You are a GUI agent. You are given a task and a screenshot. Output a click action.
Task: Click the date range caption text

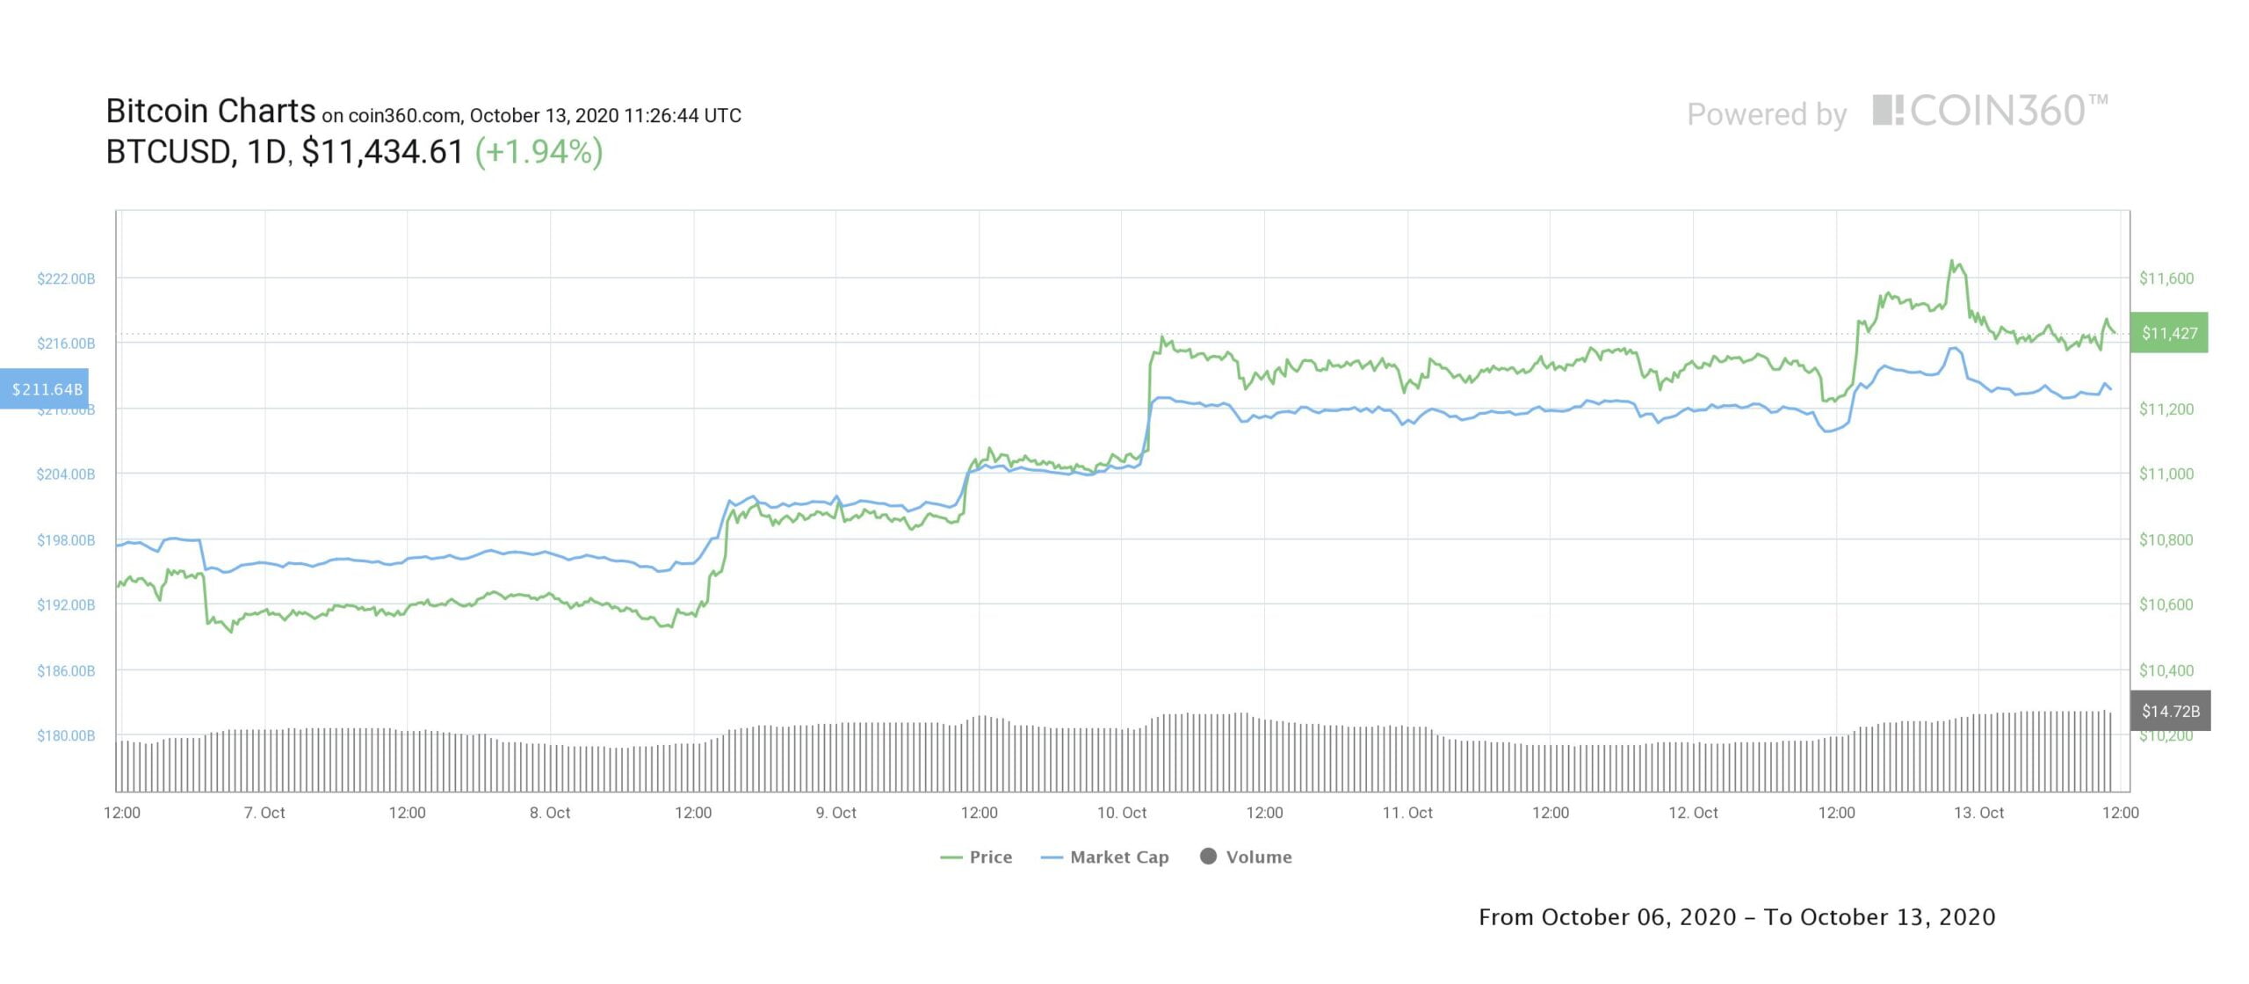1737,917
